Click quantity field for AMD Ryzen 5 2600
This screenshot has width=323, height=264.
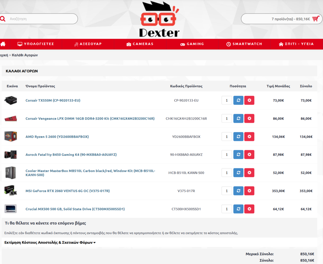[x=227, y=136]
